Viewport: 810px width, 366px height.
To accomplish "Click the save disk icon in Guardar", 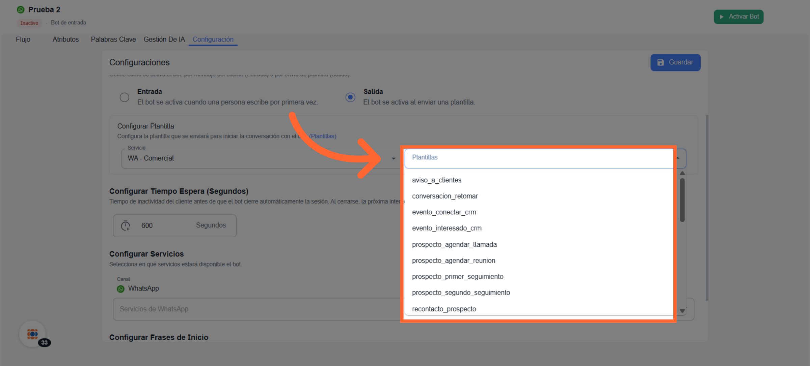I will [x=660, y=62].
